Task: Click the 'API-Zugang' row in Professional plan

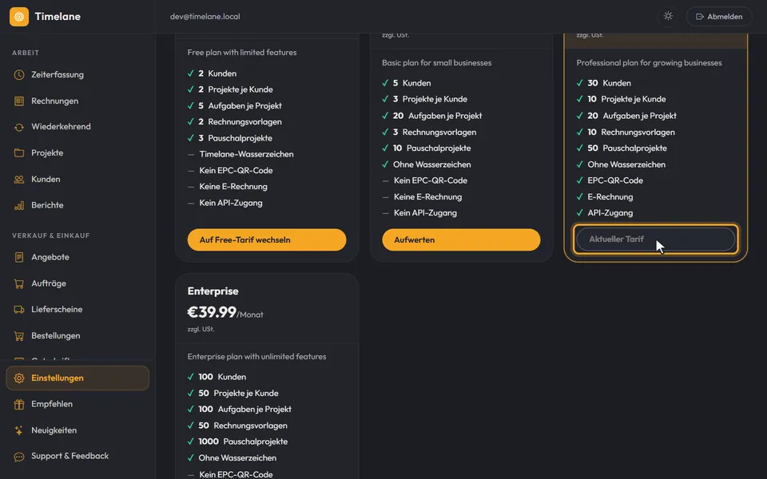Action: [x=605, y=212]
